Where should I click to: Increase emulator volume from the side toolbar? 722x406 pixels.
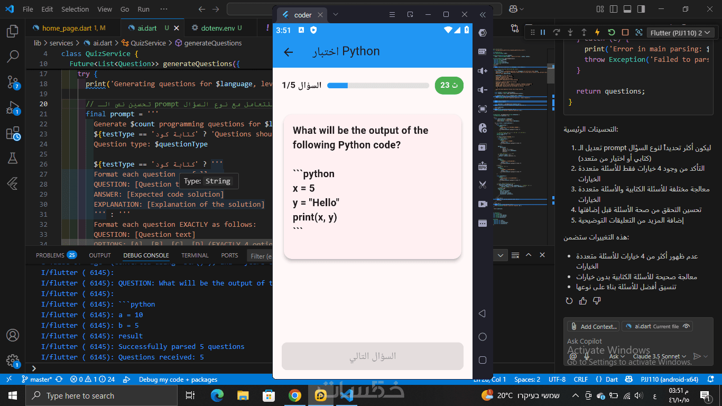pos(482,71)
